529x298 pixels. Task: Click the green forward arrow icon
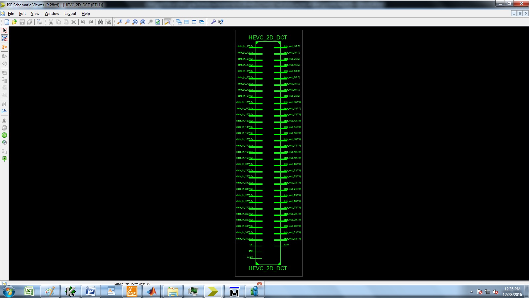[x=4, y=135]
